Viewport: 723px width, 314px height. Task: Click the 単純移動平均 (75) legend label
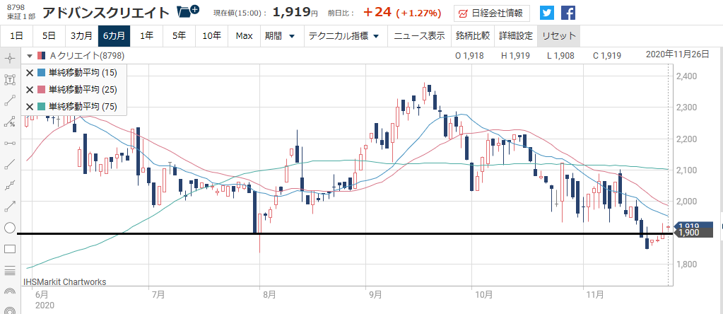(x=83, y=107)
